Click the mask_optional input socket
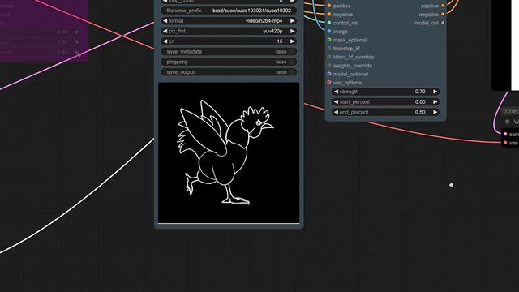 click(329, 40)
